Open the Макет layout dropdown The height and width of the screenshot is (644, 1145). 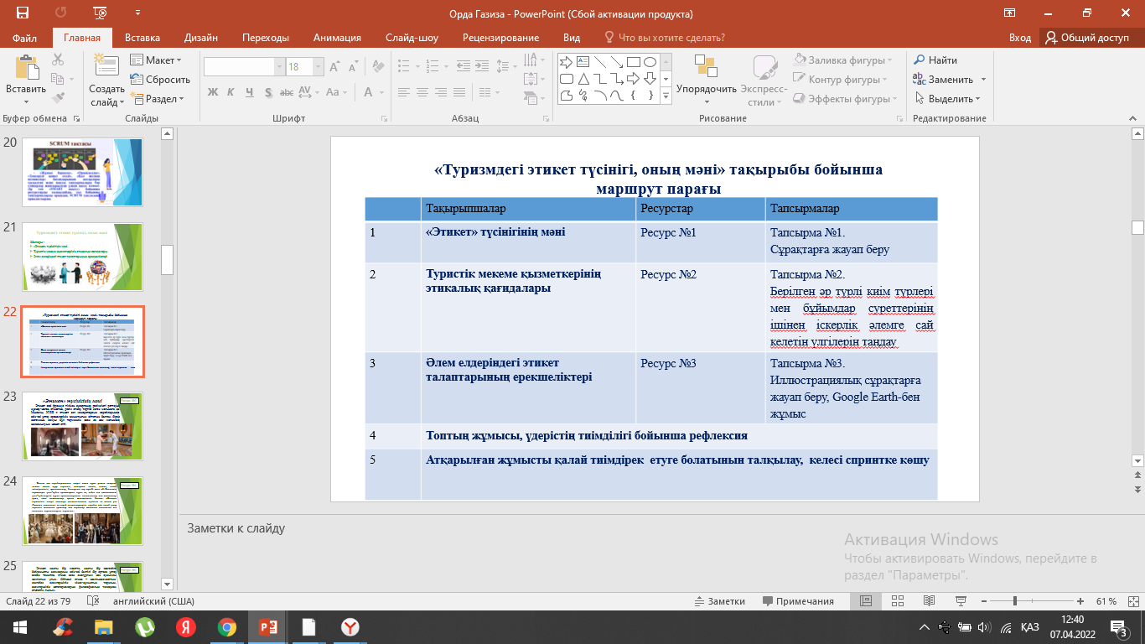coord(155,60)
